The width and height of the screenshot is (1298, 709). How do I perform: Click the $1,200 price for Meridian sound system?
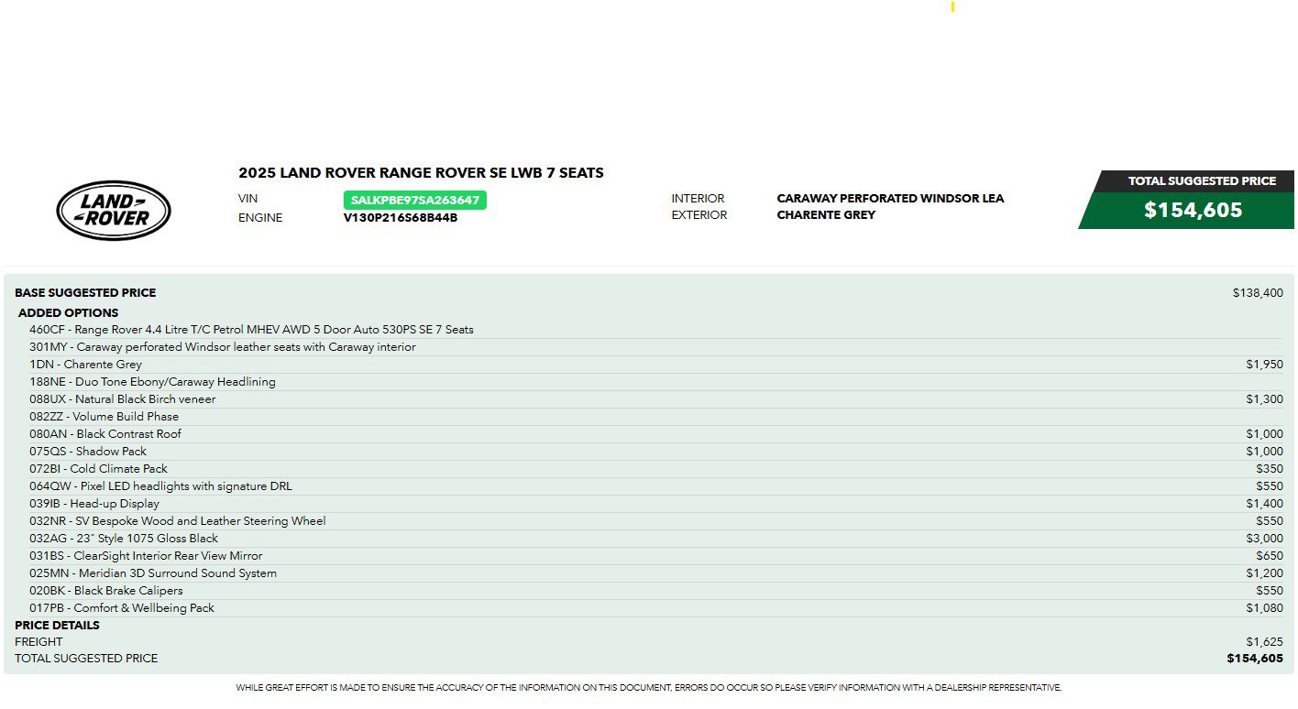[x=1264, y=573]
